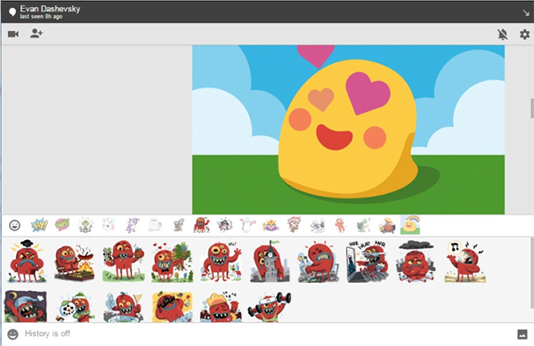Send the monster with foam finger sticker
This screenshot has width=534, height=346.
pos(124,306)
